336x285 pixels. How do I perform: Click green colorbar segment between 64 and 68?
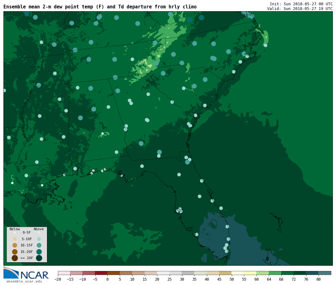(x=275, y=273)
